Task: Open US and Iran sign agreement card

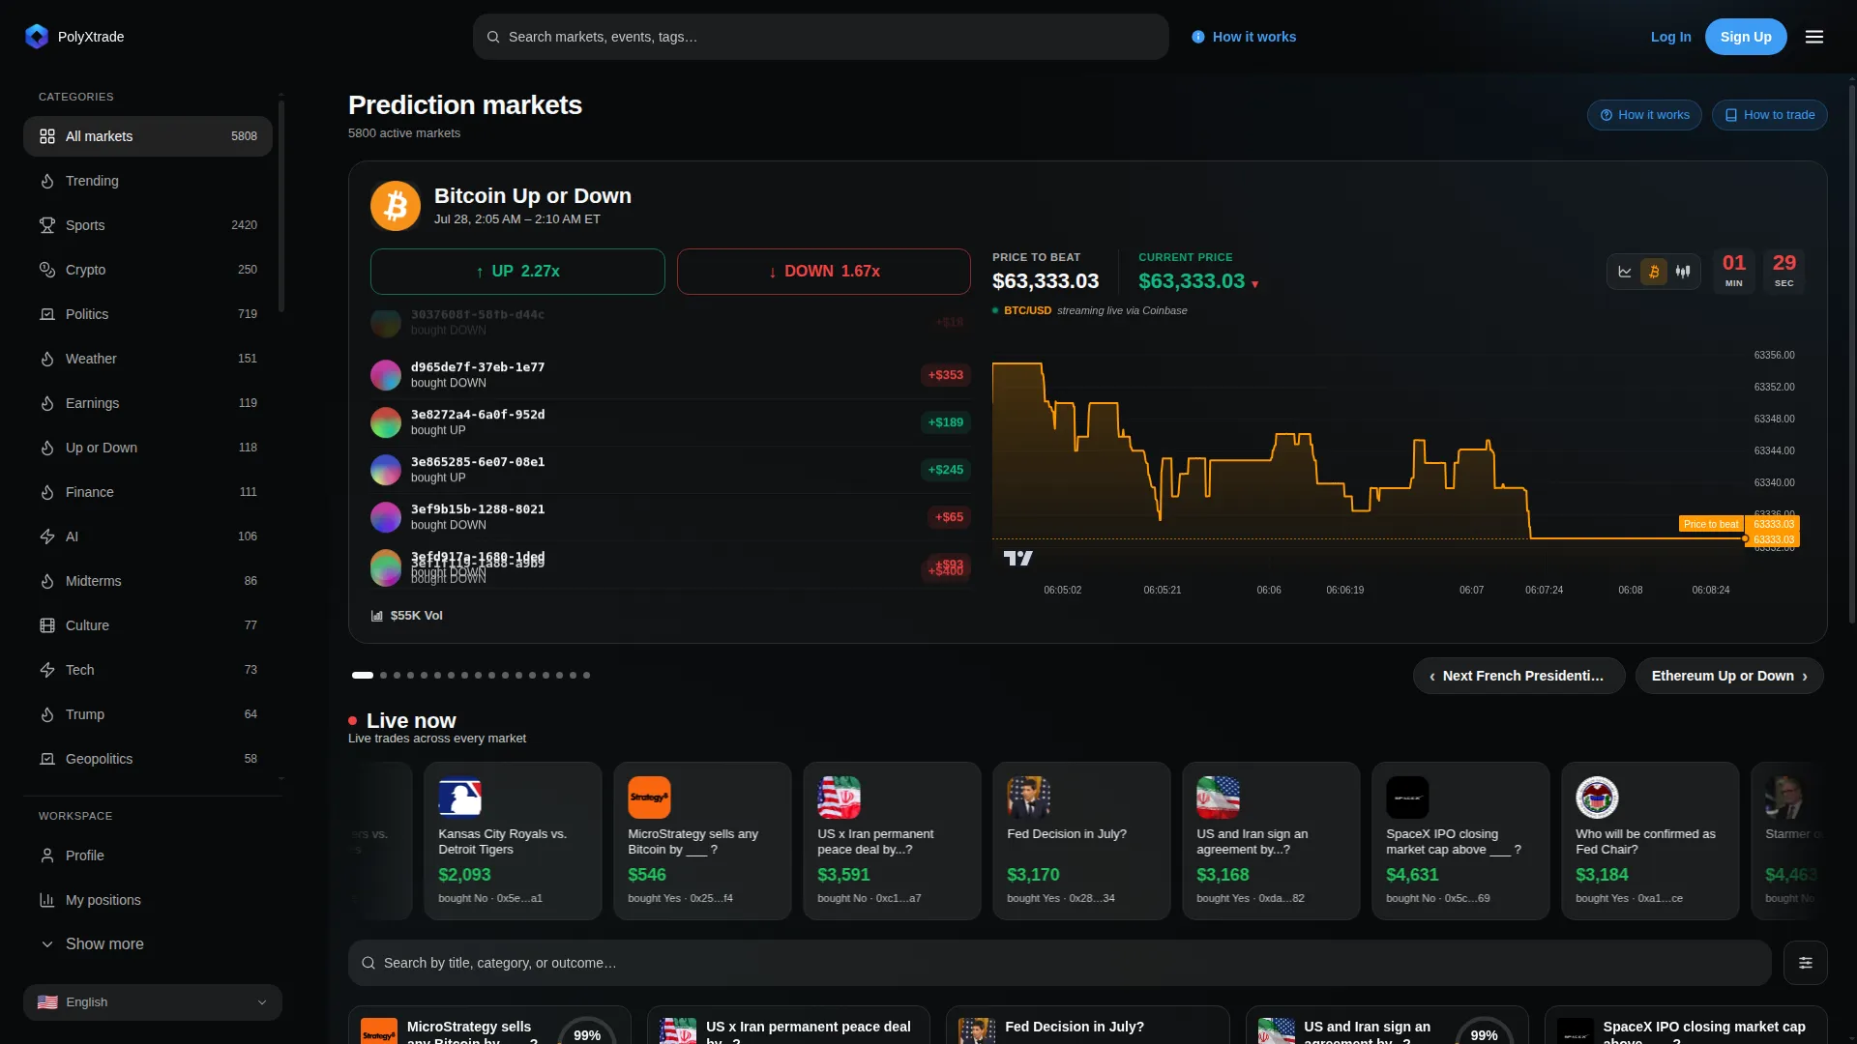Action: tap(1271, 841)
